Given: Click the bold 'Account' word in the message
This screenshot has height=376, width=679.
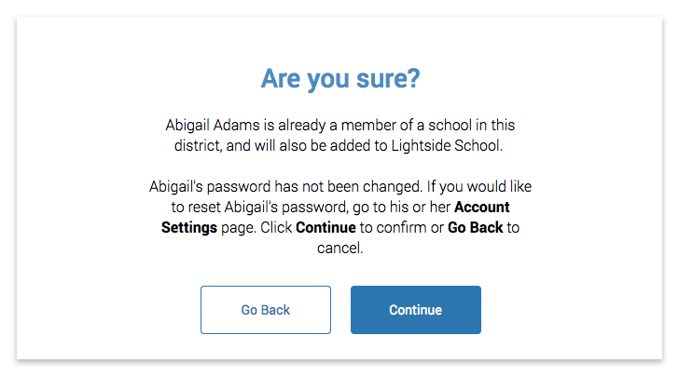Looking at the screenshot, I should click(x=481, y=207).
